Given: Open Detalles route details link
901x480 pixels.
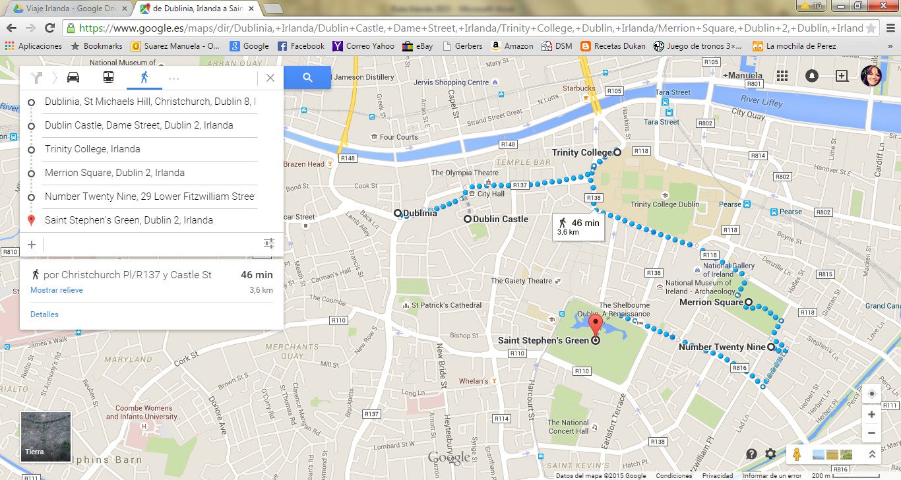Looking at the screenshot, I should pyautogui.click(x=44, y=315).
